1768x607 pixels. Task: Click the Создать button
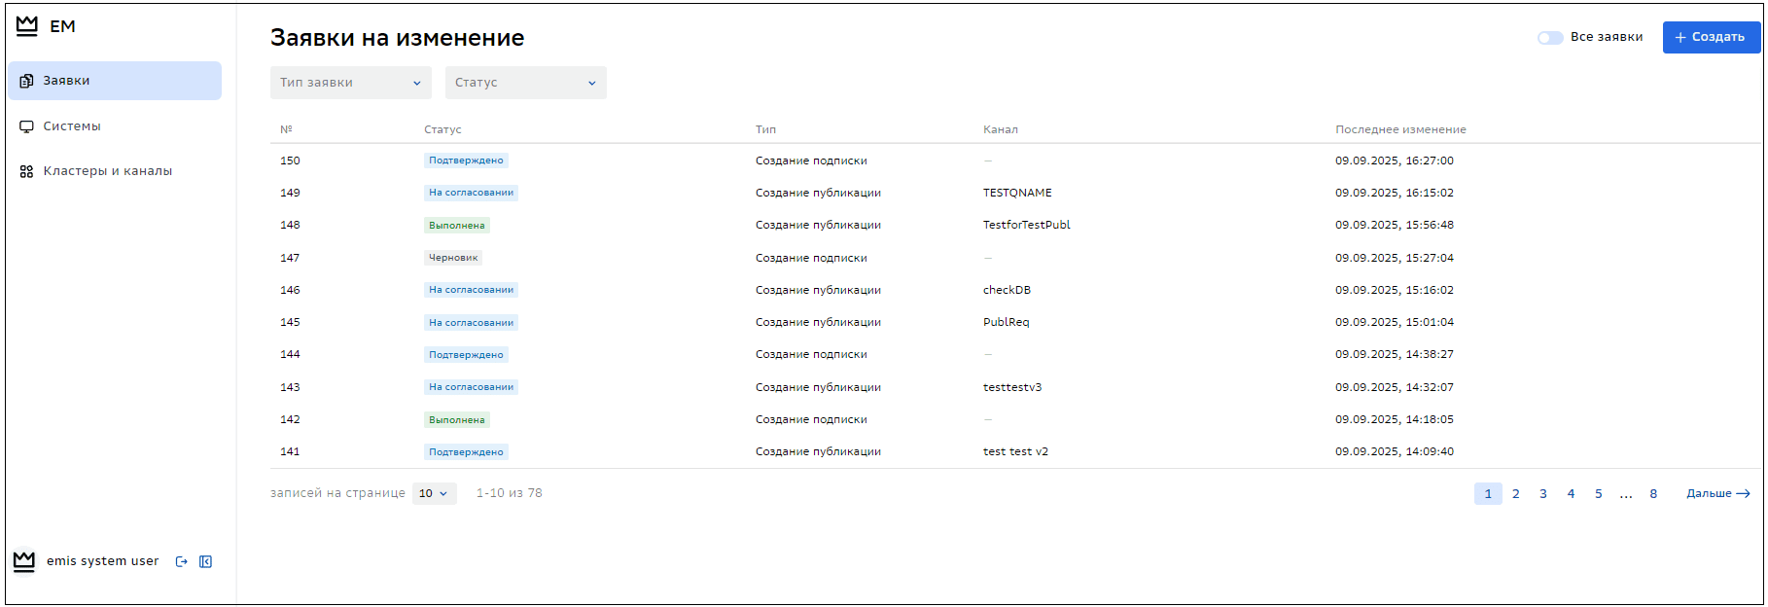[1712, 37]
